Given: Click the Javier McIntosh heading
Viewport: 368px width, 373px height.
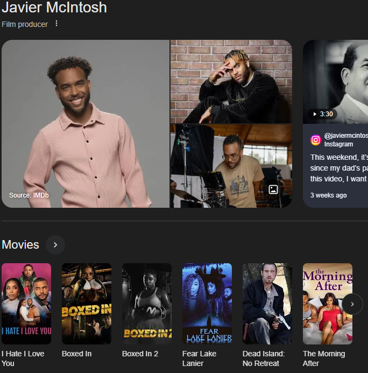Looking at the screenshot, I should pos(54,7).
